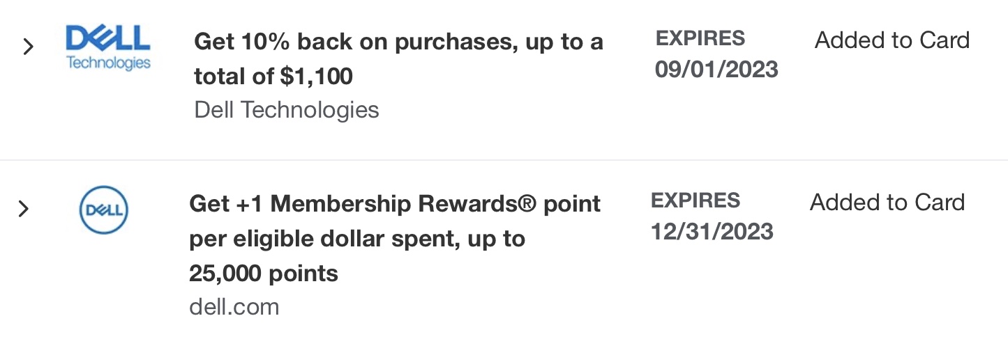Click the "per eligible dollar spent" line
This screenshot has width=1008, height=355.
(x=357, y=239)
